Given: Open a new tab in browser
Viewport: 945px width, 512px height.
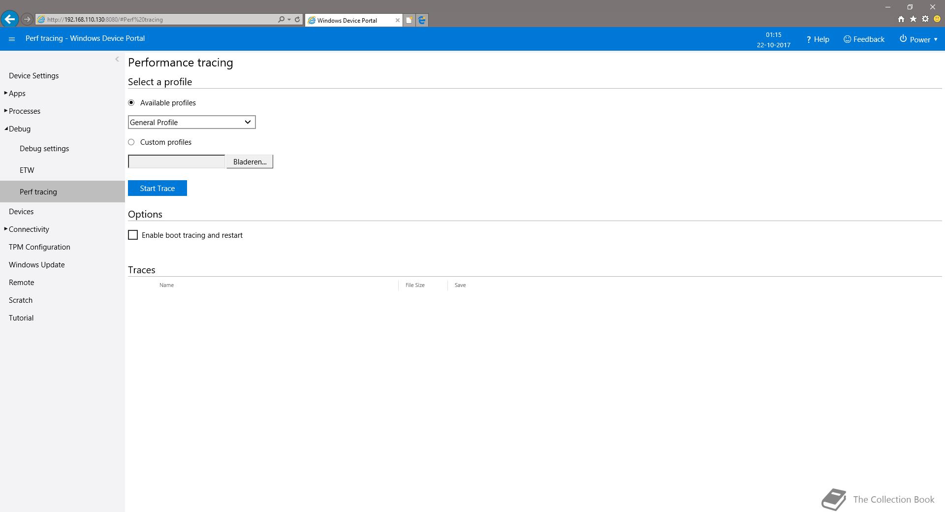Looking at the screenshot, I should click(x=409, y=20).
